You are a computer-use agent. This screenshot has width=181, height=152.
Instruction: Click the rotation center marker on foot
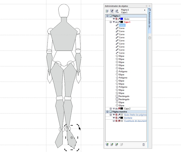pos(72,138)
